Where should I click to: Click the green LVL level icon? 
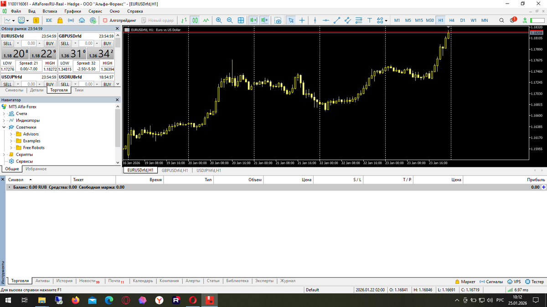point(525,20)
